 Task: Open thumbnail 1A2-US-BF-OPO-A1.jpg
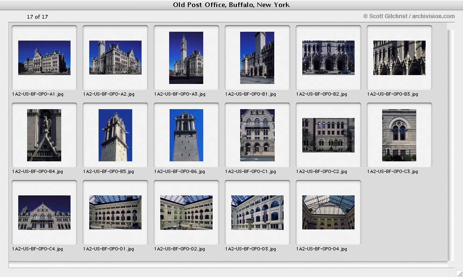click(44, 58)
